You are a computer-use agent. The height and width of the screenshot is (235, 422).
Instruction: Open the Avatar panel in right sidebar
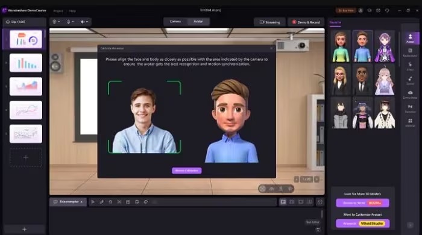click(x=410, y=38)
